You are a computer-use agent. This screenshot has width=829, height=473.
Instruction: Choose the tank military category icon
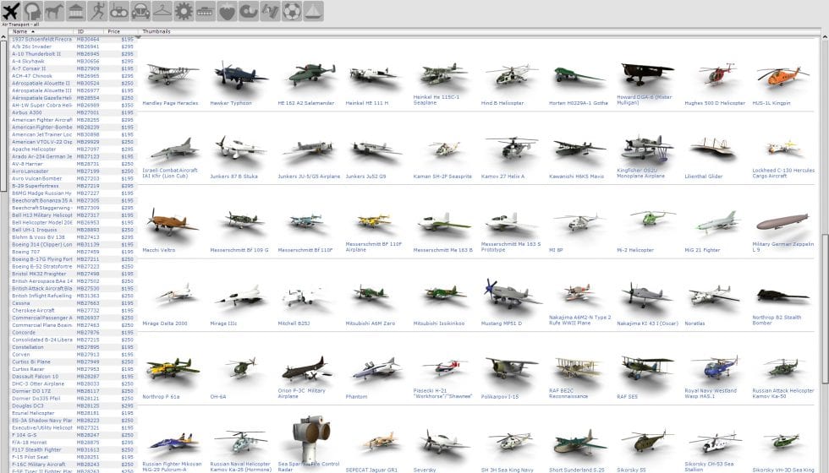(x=206, y=11)
